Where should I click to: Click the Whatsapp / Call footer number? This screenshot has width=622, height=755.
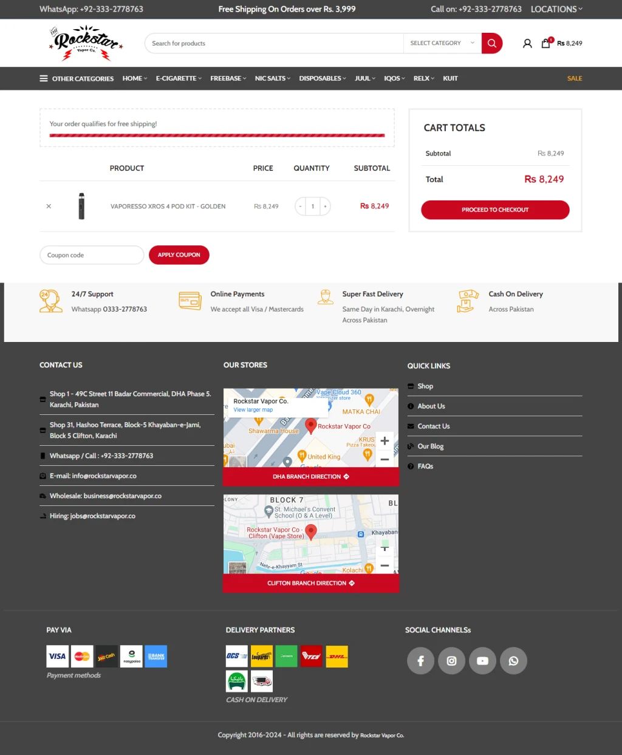coord(101,456)
